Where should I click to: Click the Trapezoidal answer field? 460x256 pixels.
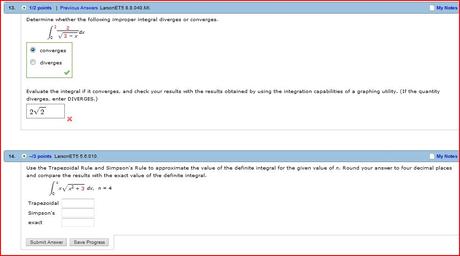78,203
